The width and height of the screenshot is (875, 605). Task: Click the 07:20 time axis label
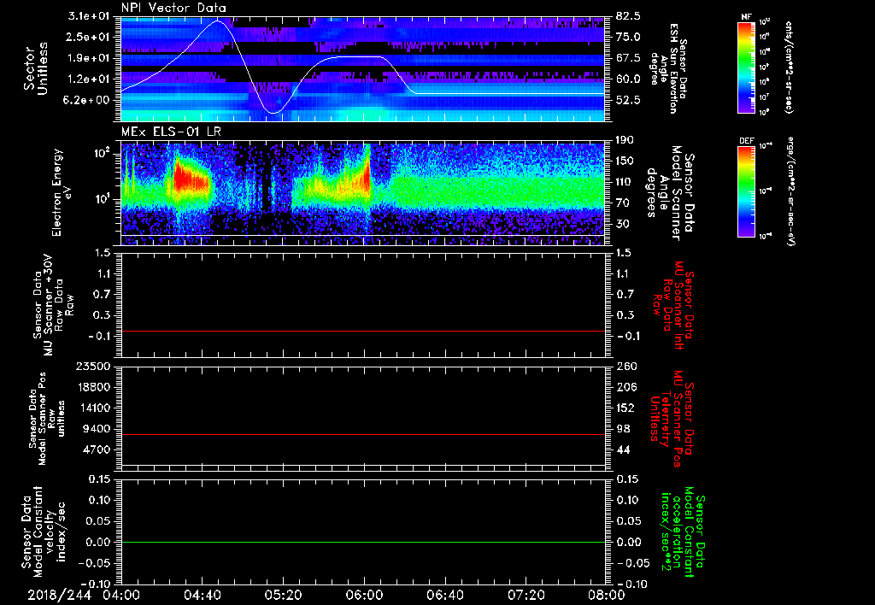pos(526,594)
